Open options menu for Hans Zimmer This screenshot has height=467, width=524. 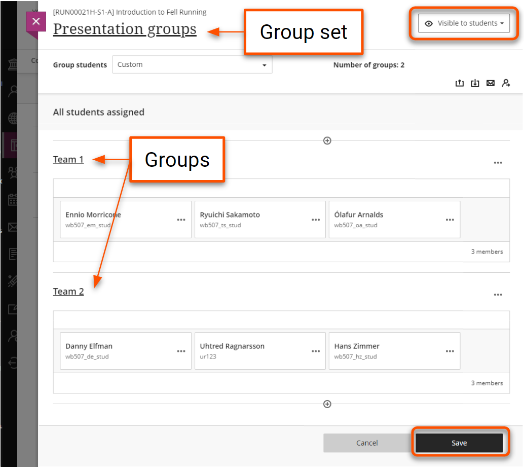(x=450, y=351)
